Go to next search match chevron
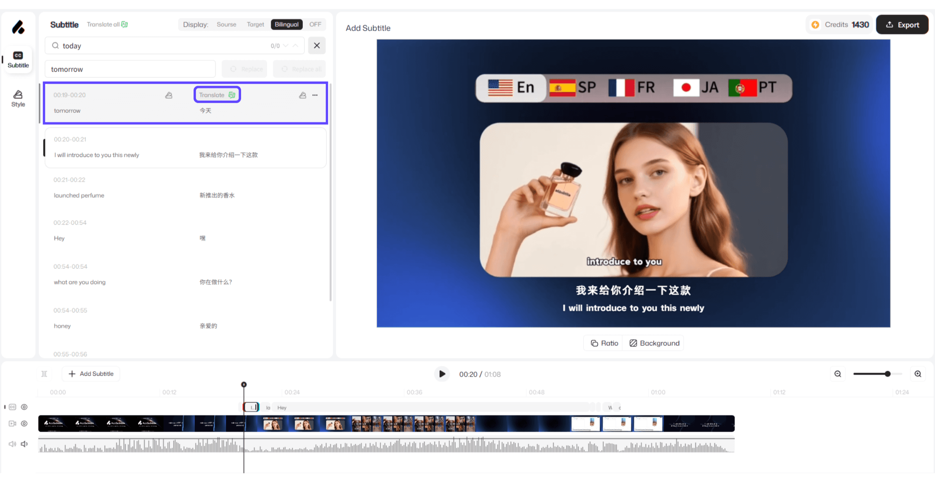The width and height of the screenshot is (935, 483). 286,45
